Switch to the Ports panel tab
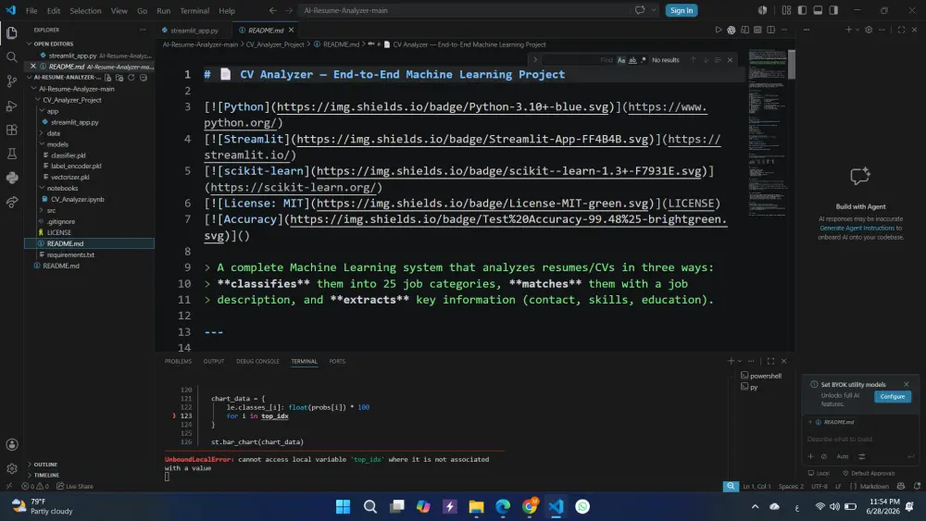The width and height of the screenshot is (926, 521). pyautogui.click(x=337, y=361)
